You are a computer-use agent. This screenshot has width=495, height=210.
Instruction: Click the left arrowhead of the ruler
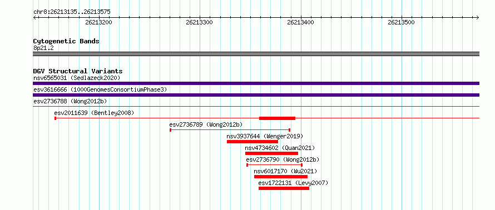pyautogui.click(x=34, y=17)
